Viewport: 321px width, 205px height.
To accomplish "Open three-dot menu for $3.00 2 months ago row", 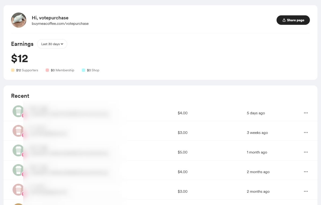I will point(306,191).
